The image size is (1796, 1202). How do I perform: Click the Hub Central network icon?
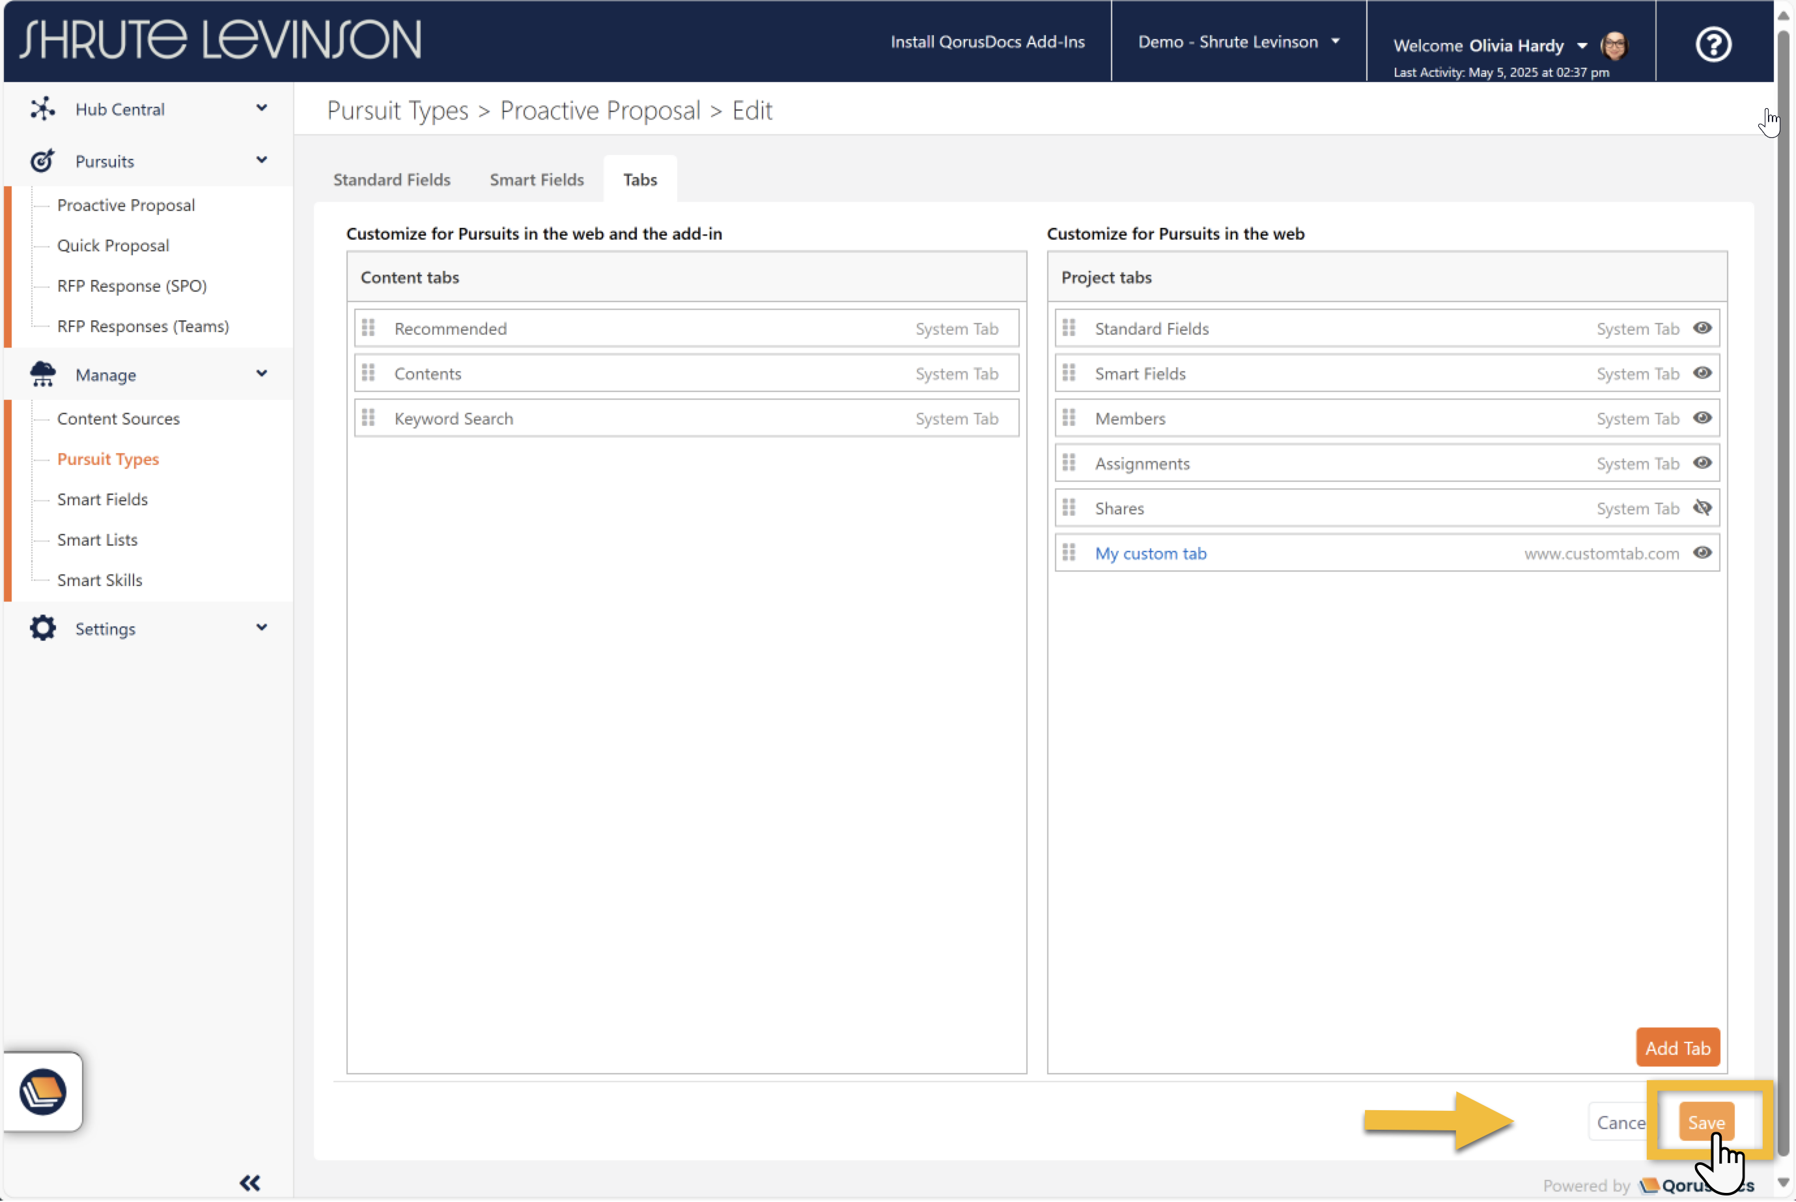click(x=42, y=109)
